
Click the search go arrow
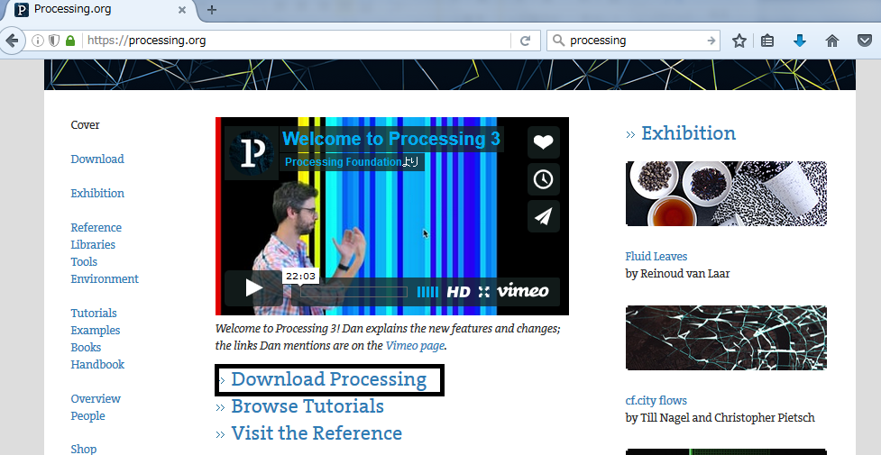tap(711, 41)
